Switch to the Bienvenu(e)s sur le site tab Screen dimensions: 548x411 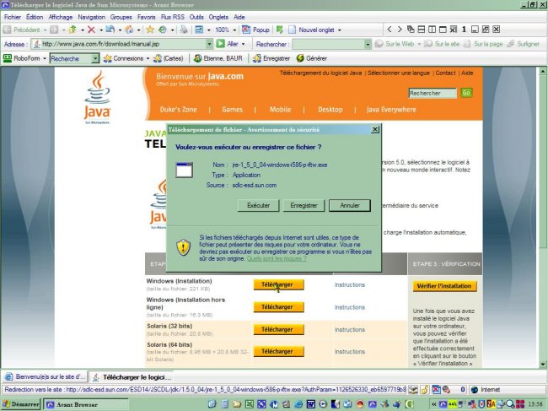click(x=45, y=376)
